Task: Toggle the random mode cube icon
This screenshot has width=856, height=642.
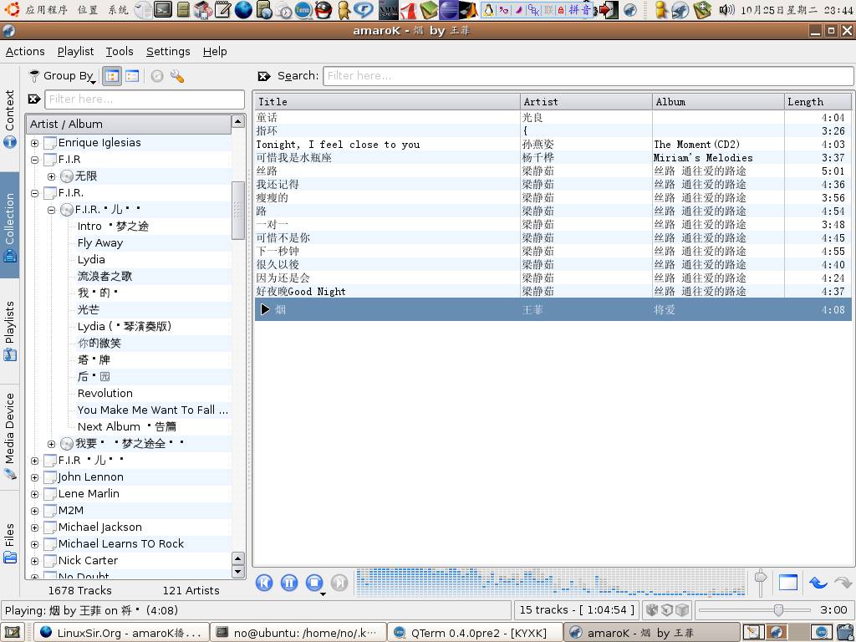Action: tap(651, 609)
